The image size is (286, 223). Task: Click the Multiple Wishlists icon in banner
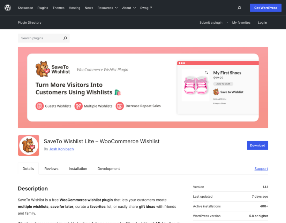click(x=78, y=106)
